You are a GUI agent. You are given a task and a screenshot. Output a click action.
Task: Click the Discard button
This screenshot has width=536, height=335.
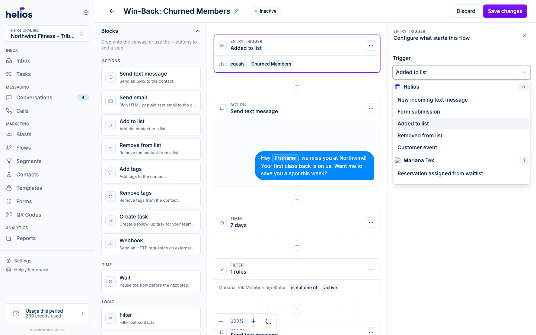[466, 11]
